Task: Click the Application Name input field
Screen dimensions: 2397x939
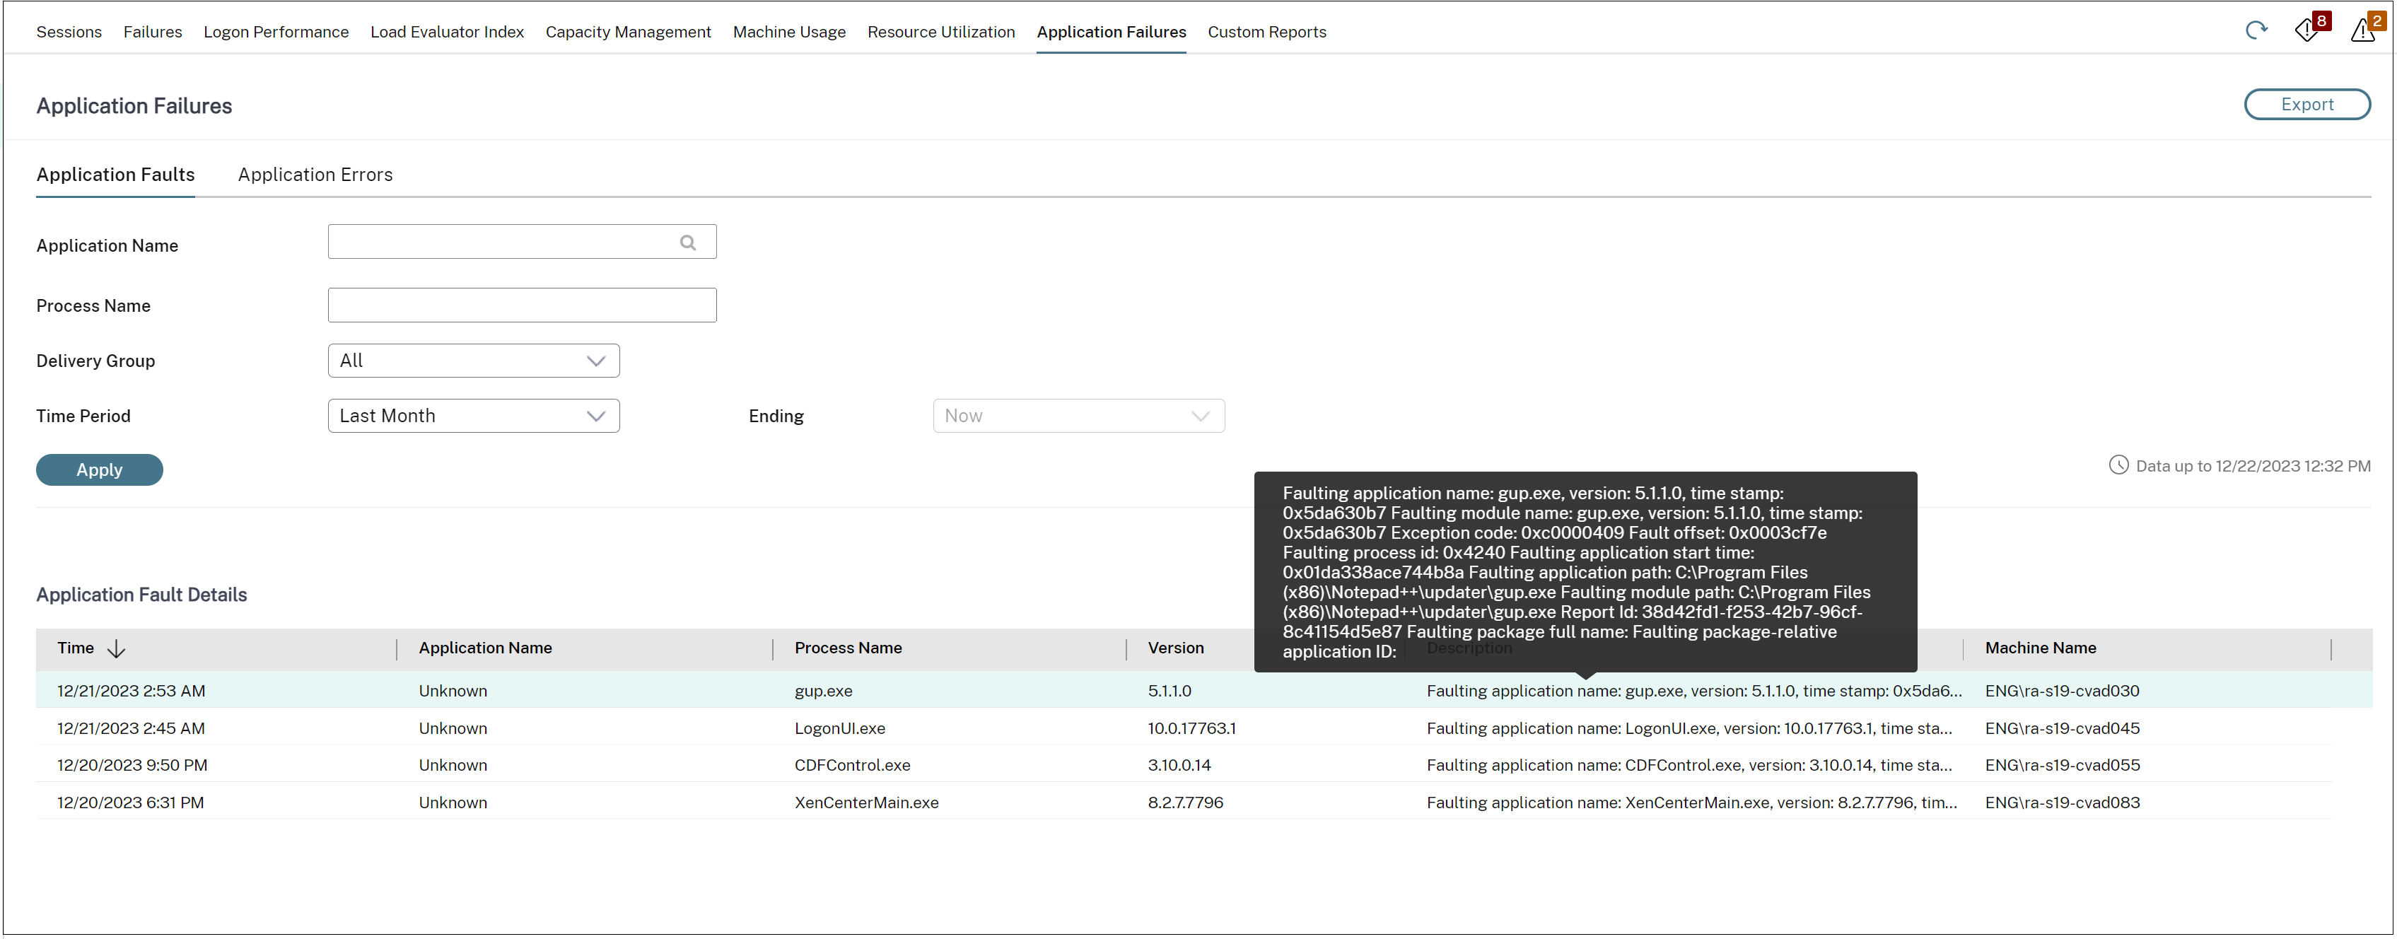Action: tap(521, 242)
